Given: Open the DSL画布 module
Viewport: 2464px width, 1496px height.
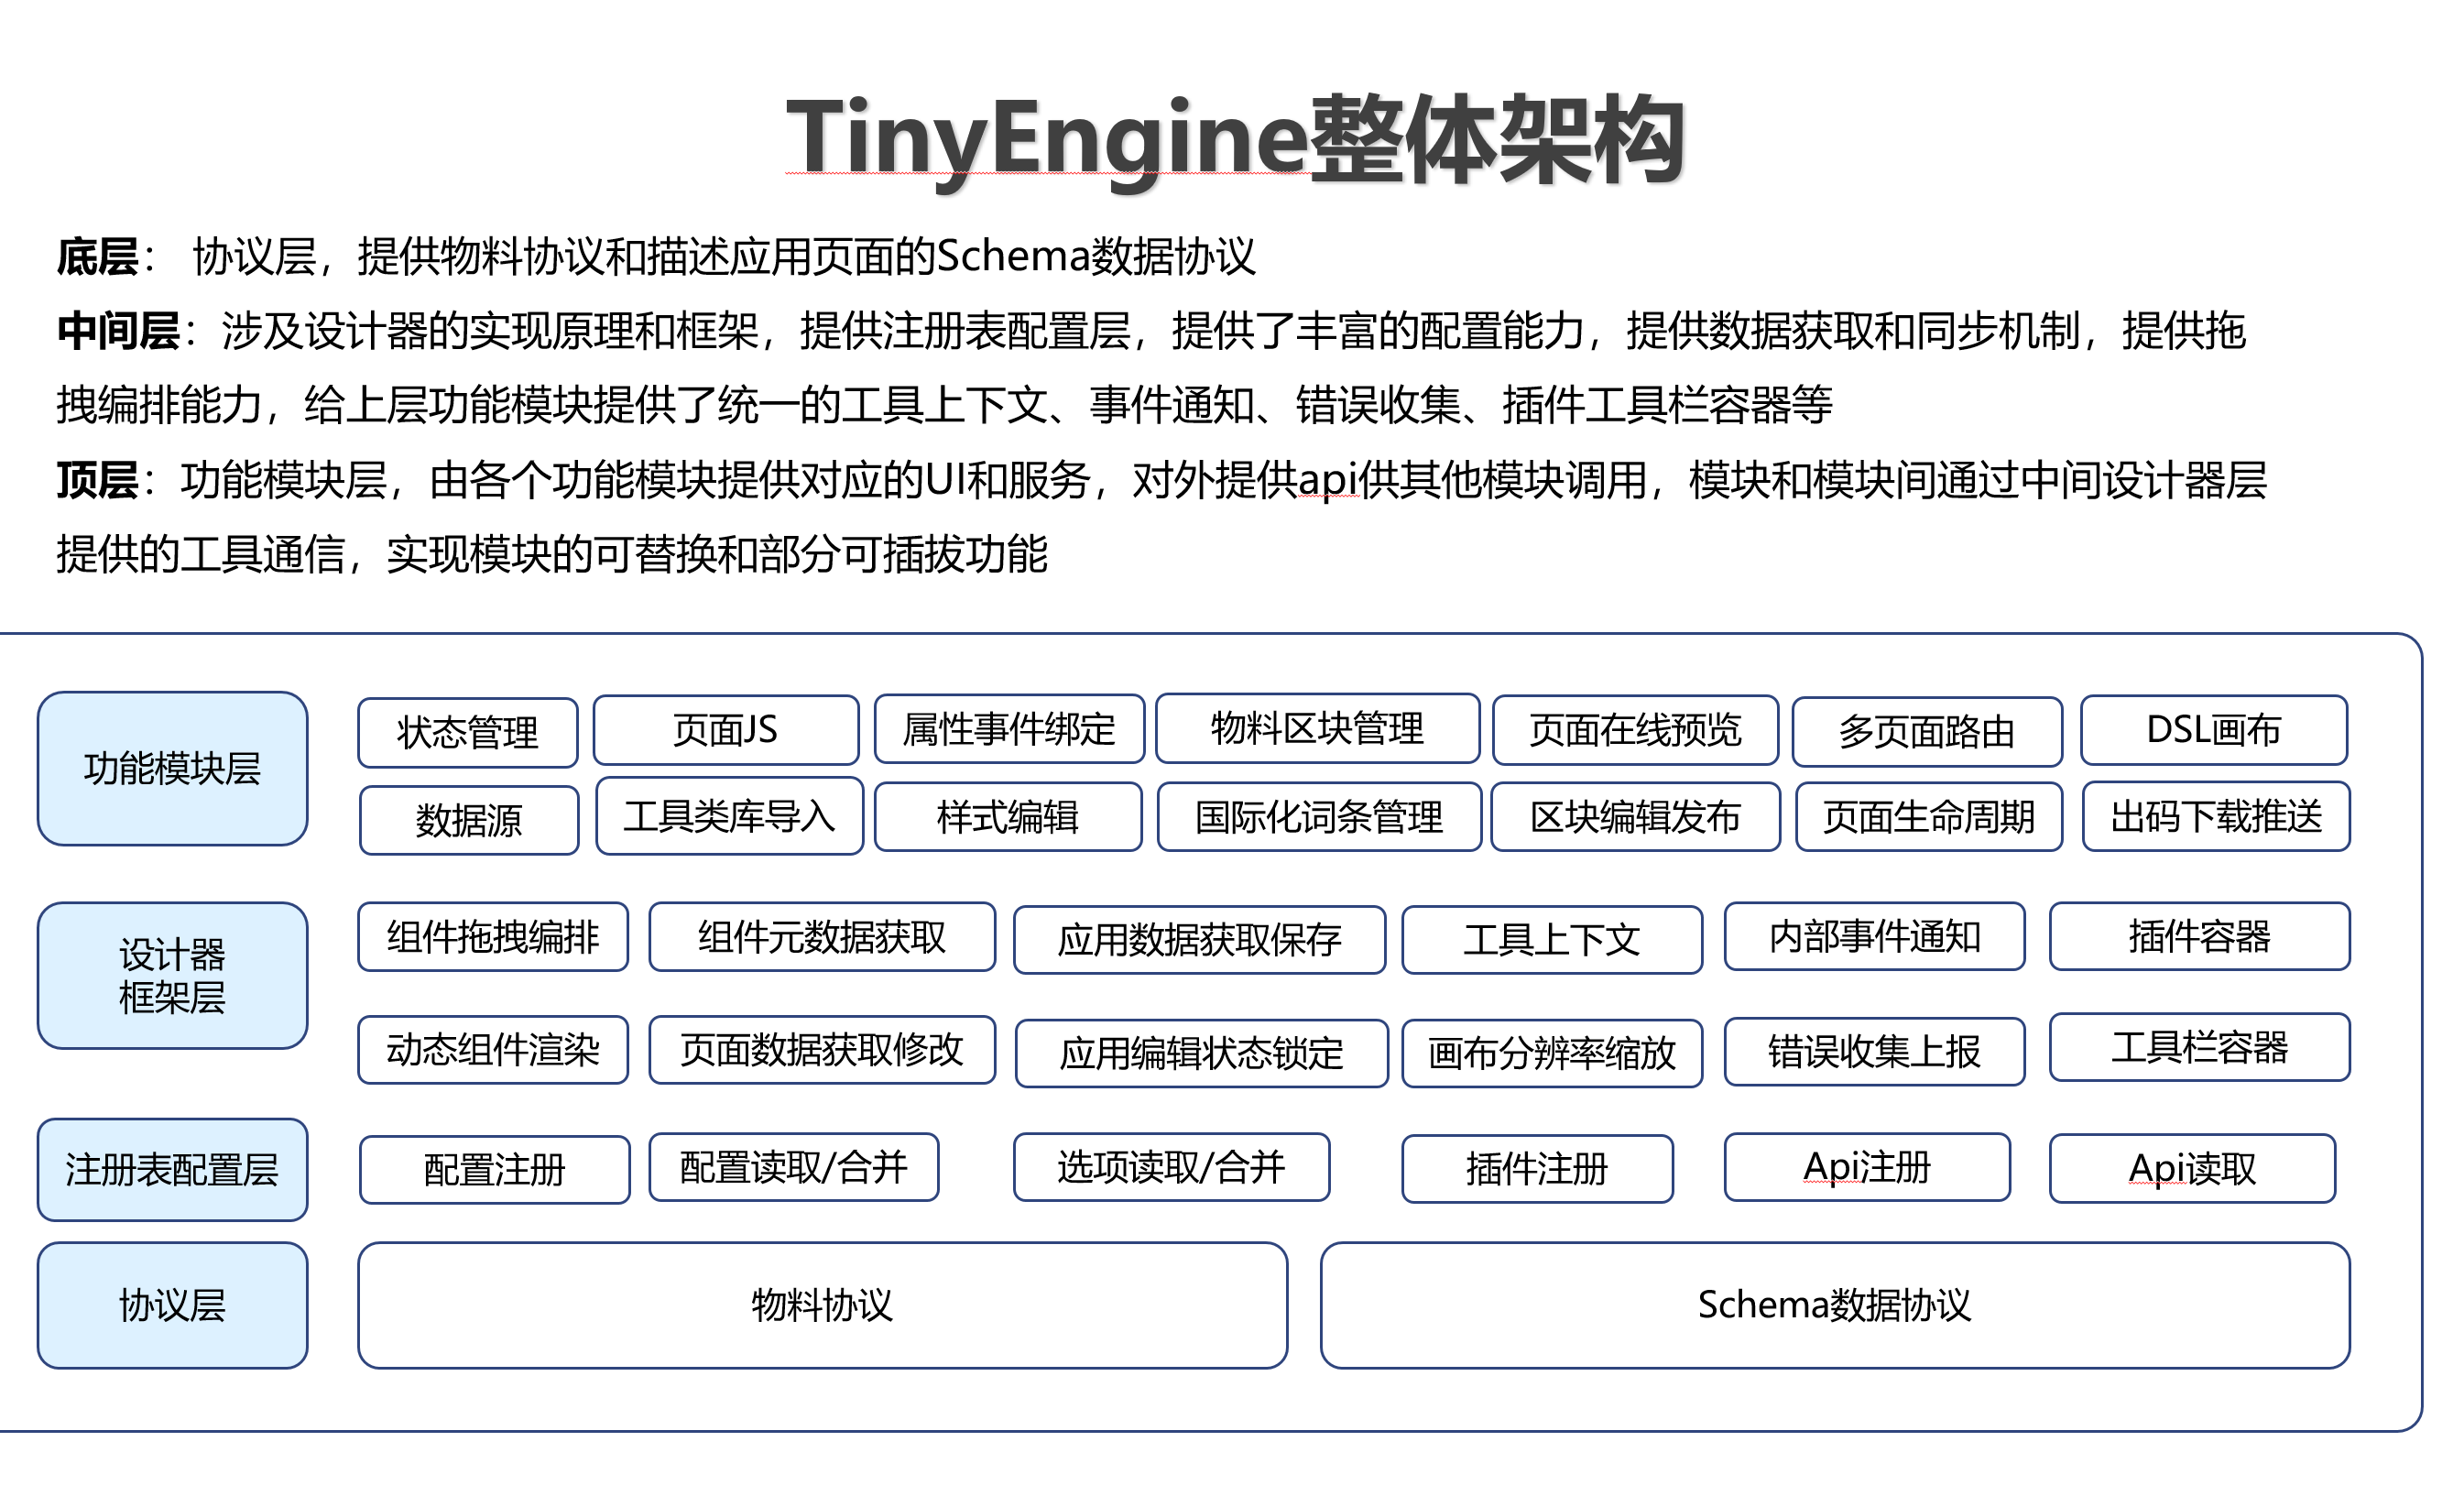Looking at the screenshot, I should coord(2212,731).
